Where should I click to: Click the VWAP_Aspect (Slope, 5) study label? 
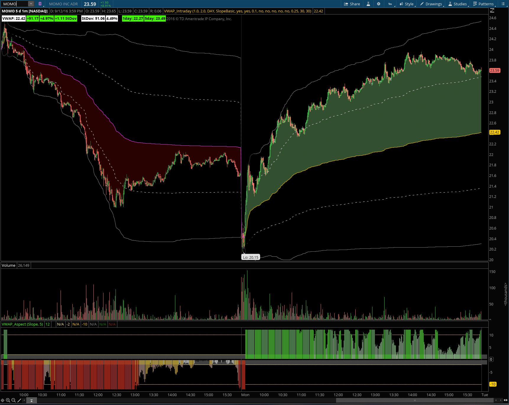[x=22, y=324]
